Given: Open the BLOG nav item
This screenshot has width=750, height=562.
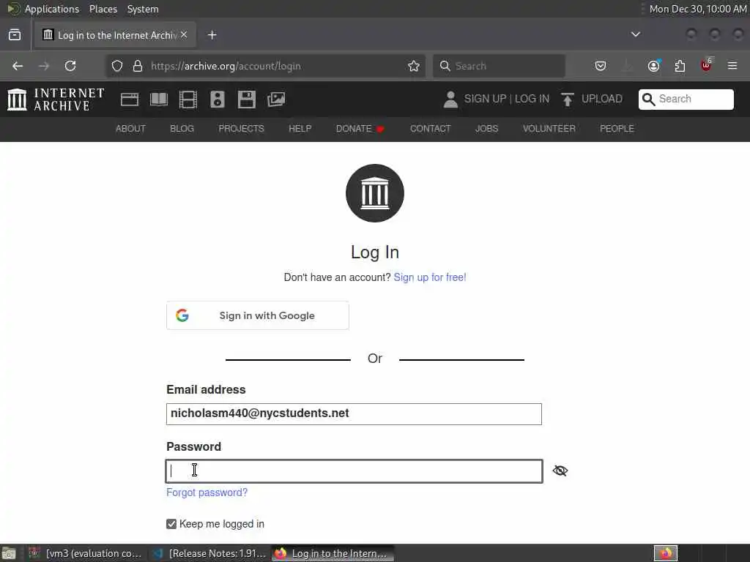Looking at the screenshot, I should click(x=182, y=129).
